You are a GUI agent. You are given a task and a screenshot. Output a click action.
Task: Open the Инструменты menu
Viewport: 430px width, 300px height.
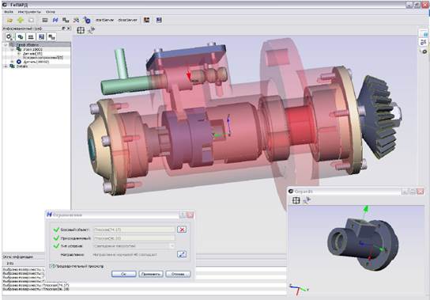(x=29, y=12)
